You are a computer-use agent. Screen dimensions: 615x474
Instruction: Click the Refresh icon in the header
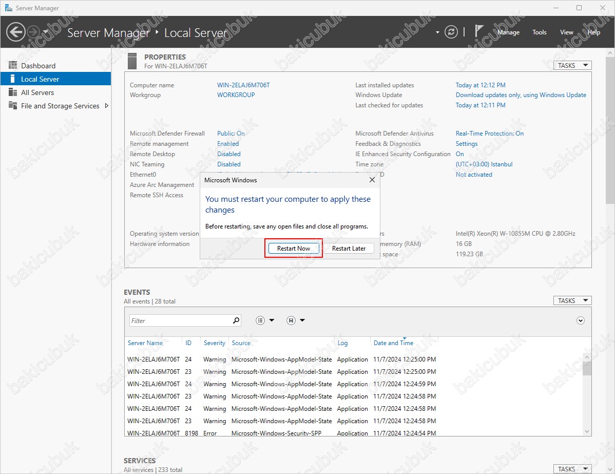coord(451,32)
